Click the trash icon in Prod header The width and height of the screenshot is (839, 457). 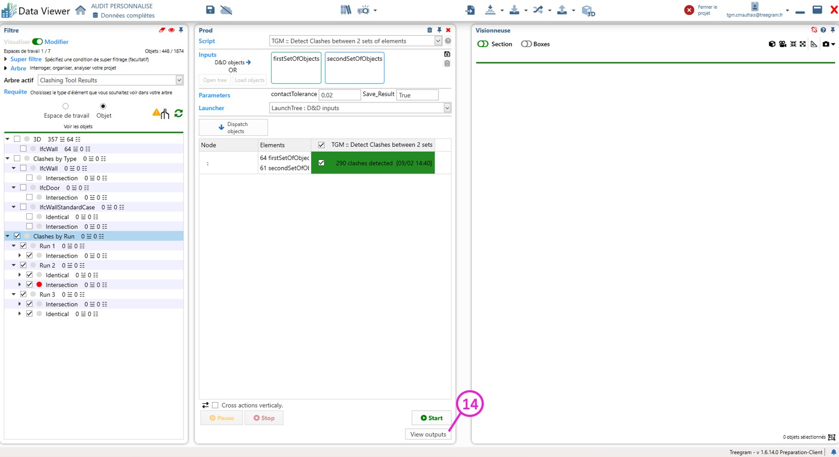click(430, 30)
